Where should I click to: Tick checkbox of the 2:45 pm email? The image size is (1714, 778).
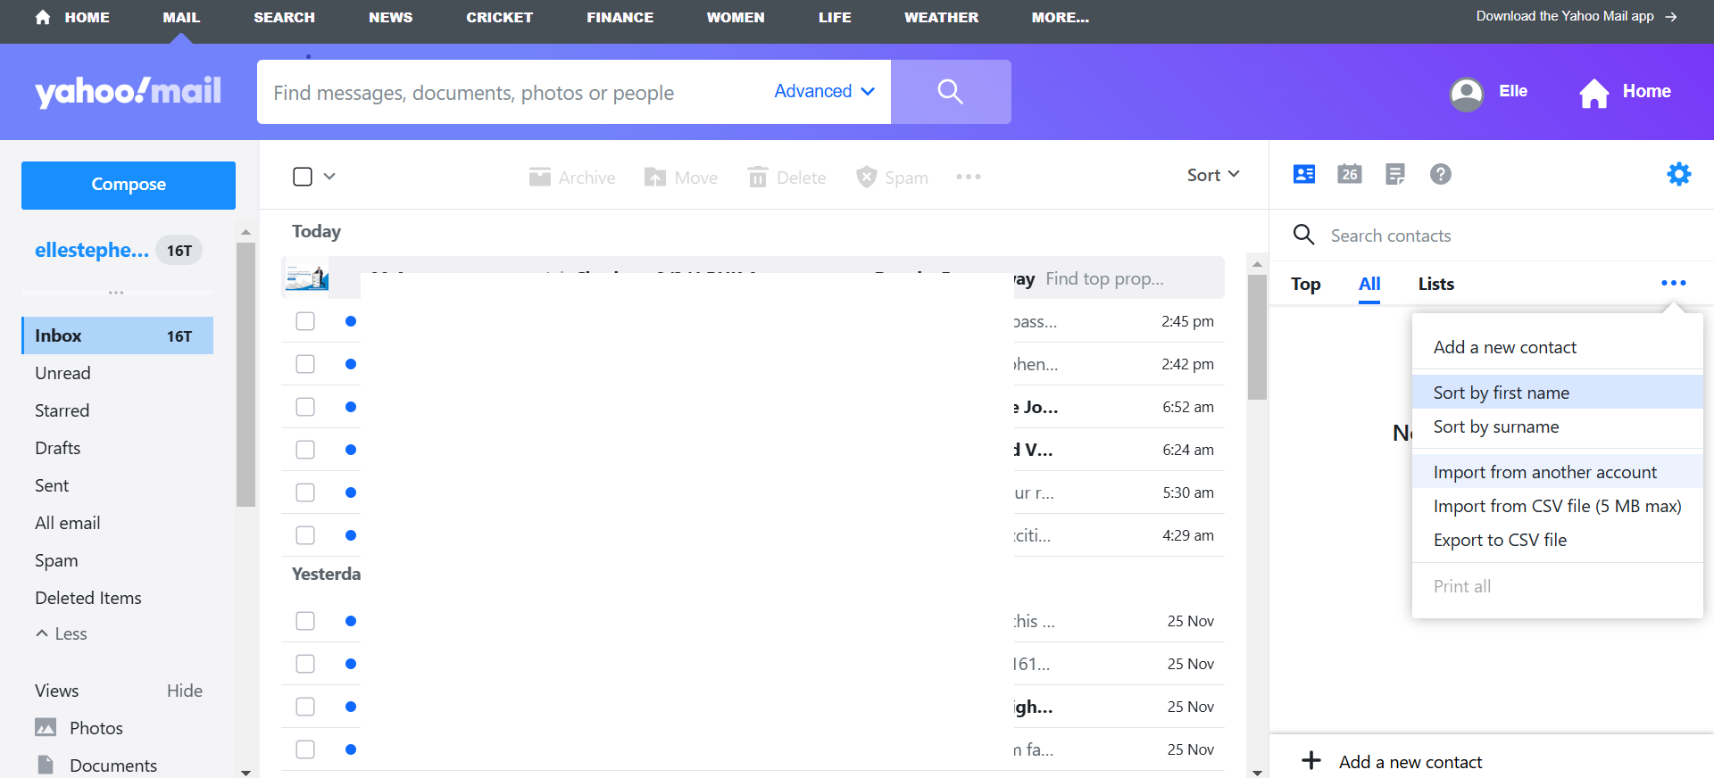pyautogui.click(x=305, y=321)
